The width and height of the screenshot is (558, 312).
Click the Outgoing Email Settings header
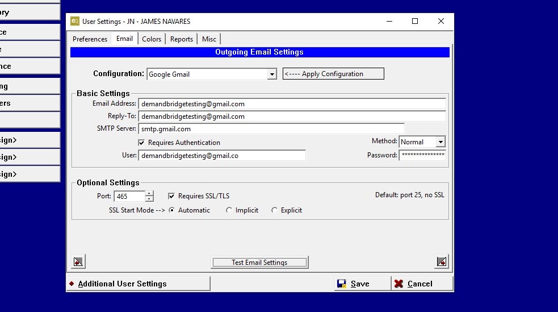pyautogui.click(x=260, y=52)
